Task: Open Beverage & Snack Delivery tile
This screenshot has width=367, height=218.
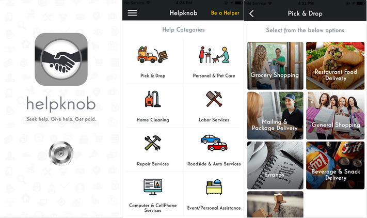Action: (x=335, y=165)
